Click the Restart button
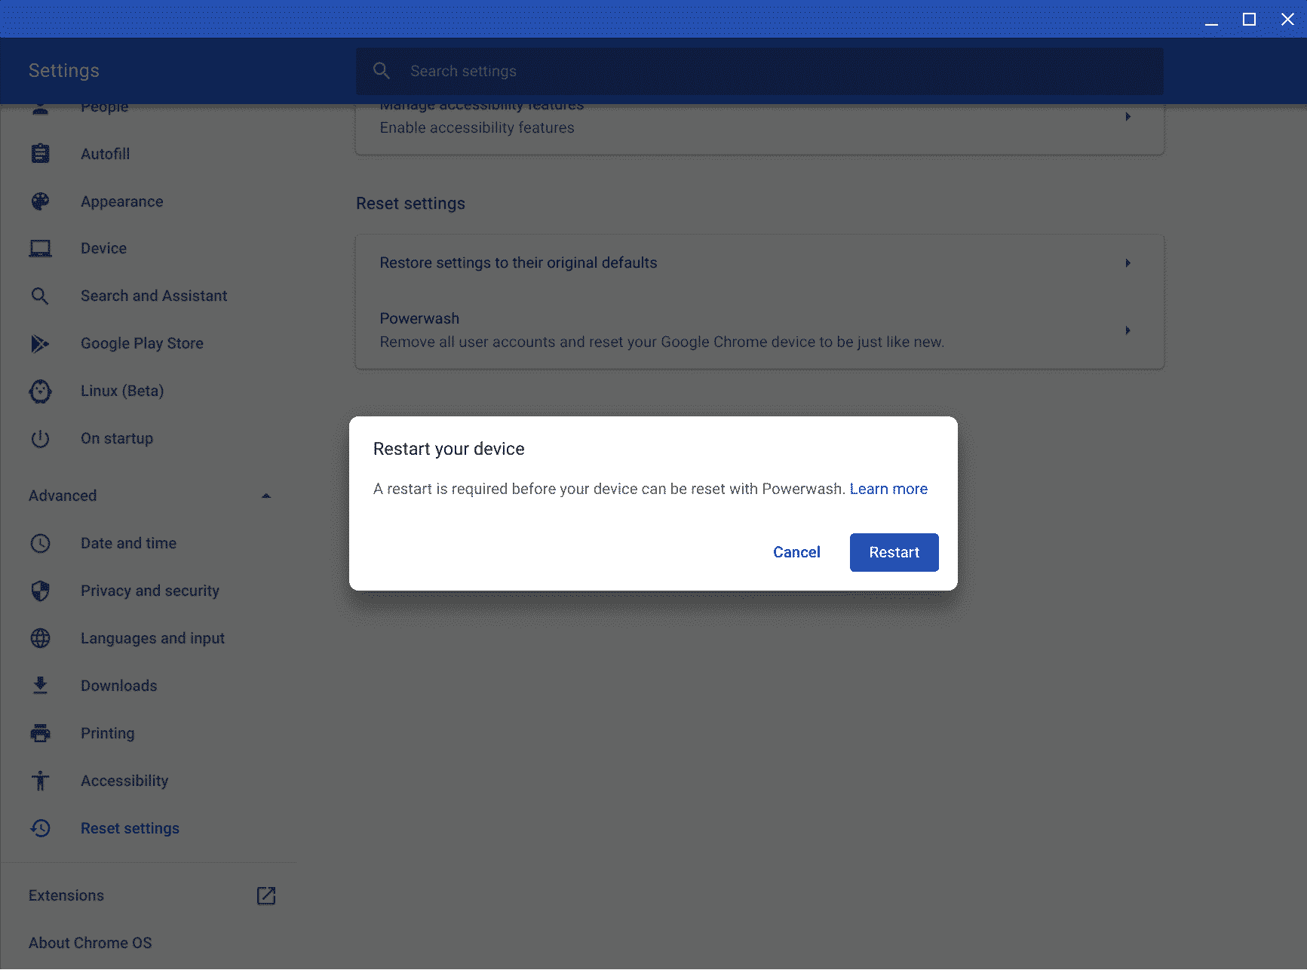This screenshot has width=1307, height=970. (894, 552)
